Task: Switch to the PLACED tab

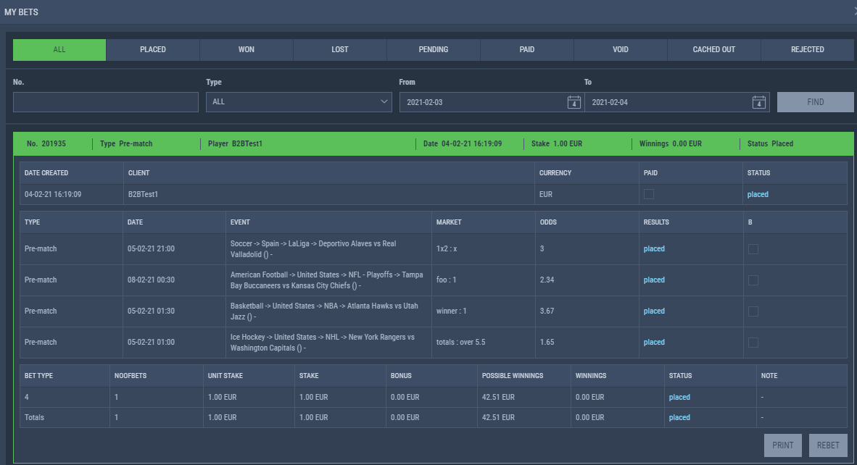Action: click(153, 50)
